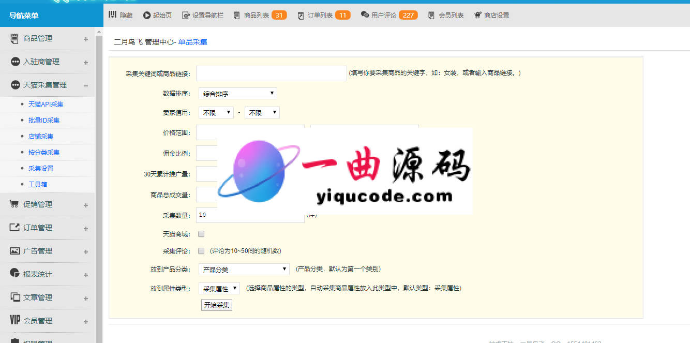Open the first 卖家信用 不限 dropdown
This screenshot has width=690, height=343.
[x=216, y=112]
